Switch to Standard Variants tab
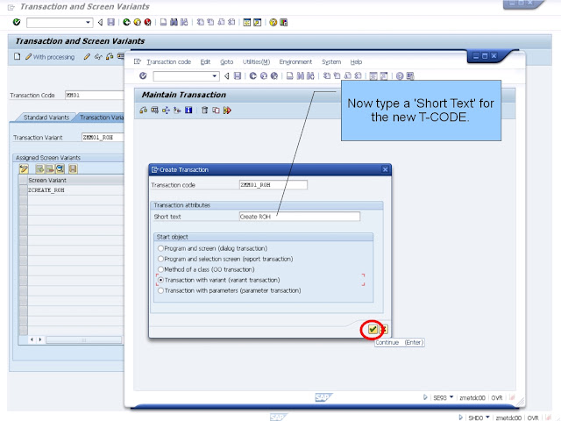Image resolution: width=561 pixels, height=421 pixels. point(46,117)
